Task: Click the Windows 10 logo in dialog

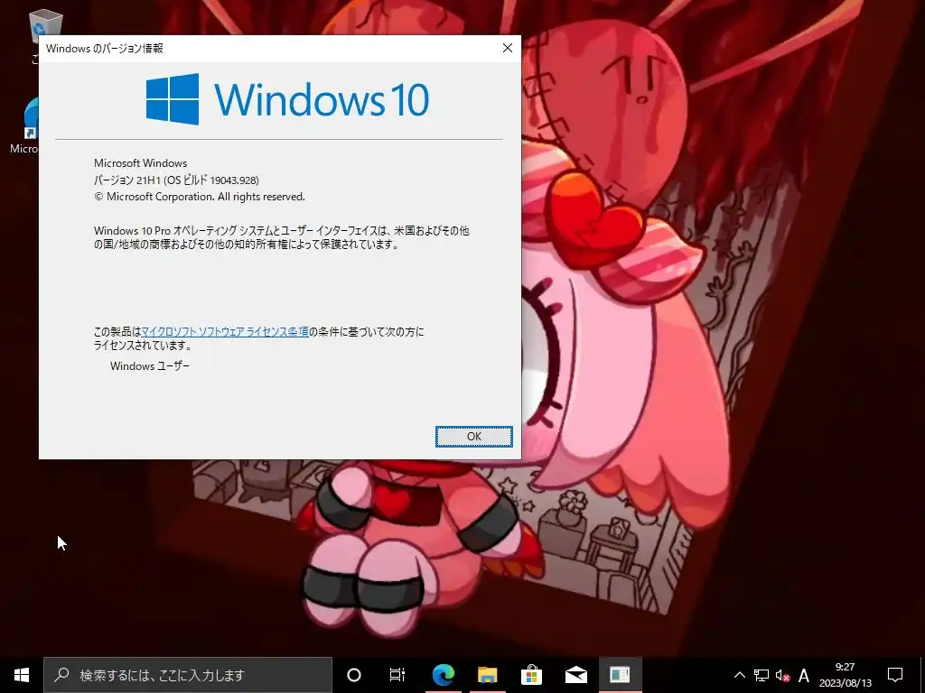Action: 287,99
